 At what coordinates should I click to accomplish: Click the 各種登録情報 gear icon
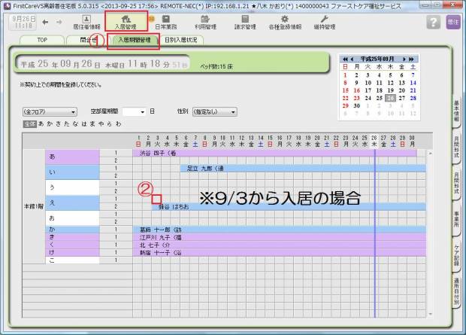pyautogui.click(x=285, y=21)
